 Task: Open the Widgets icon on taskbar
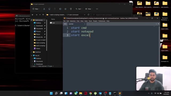point(66,93)
